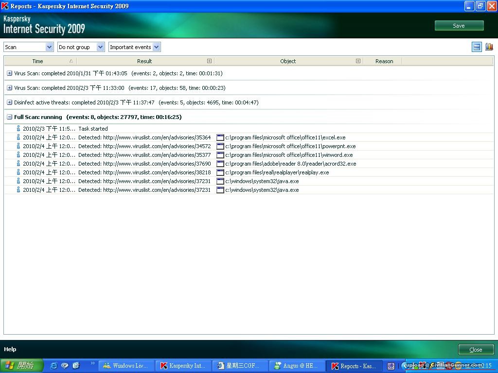Launch Internet Explorer from quick launch

54,366
